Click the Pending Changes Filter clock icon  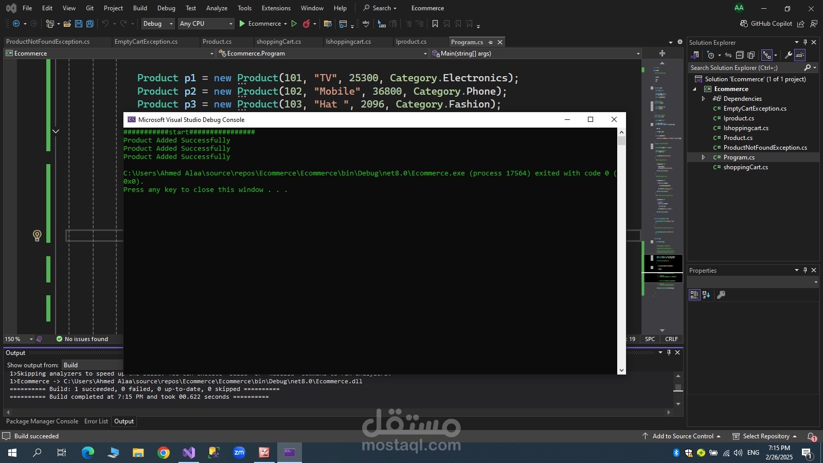711,55
